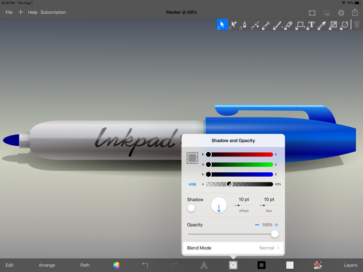Click the shadow blur slider
363x272 pixels.
coord(269,205)
